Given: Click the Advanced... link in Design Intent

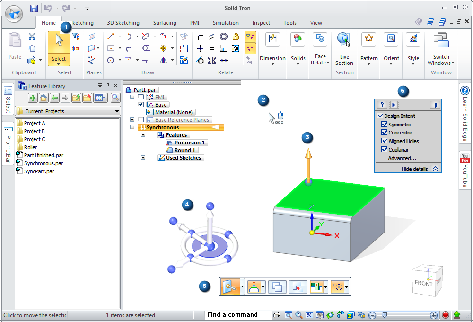Looking at the screenshot, I should (402, 158).
